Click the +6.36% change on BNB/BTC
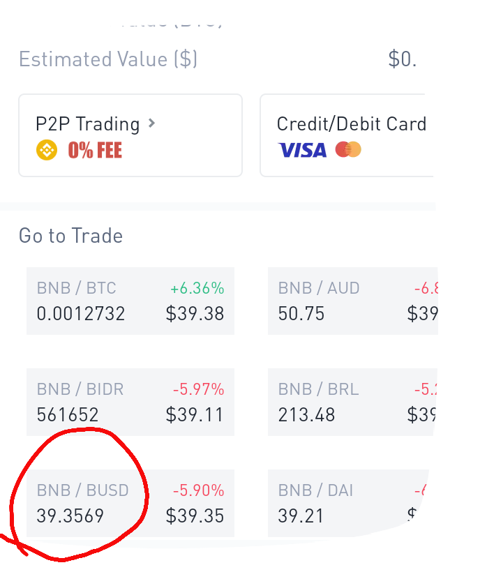Image resolution: width=487 pixels, height=572 pixels. coord(197,288)
